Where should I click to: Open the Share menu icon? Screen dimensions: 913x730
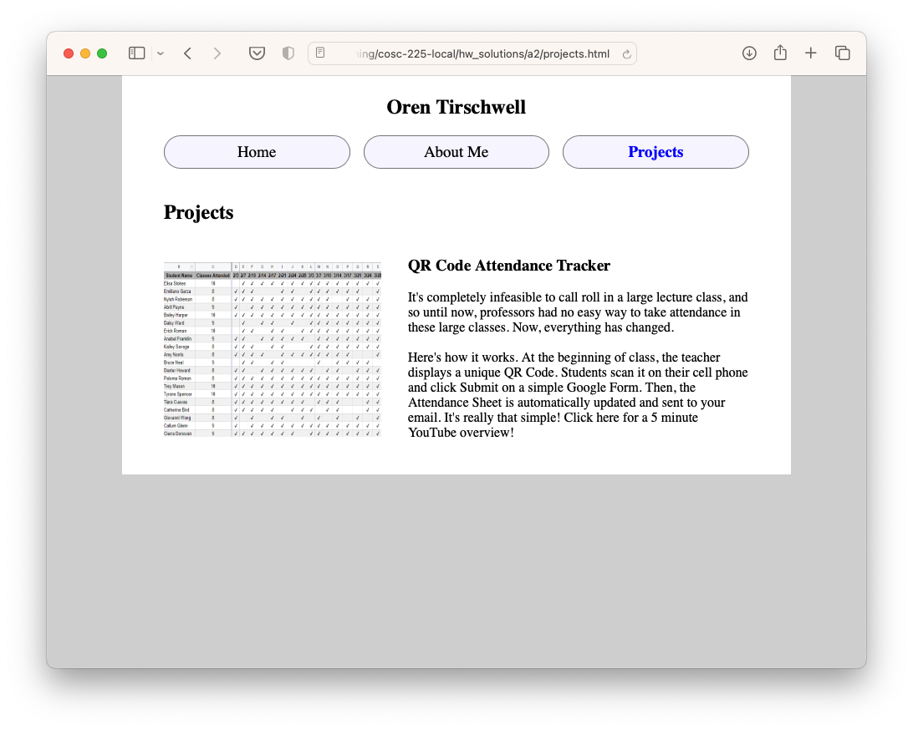(x=780, y=53)
